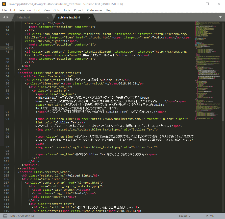Viewport: 225px width, 219px height.
Task: Open the Tools menu
Action: tap(67, 10)
